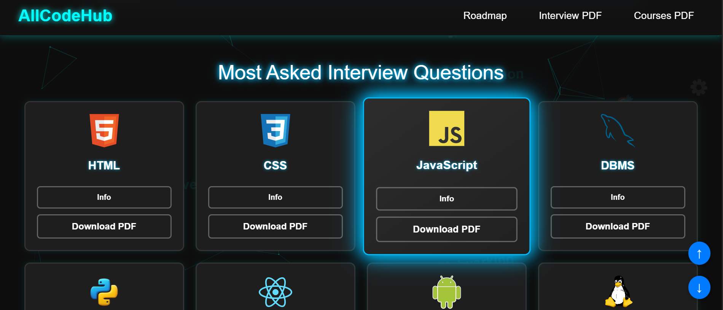
Task: Click the HTML5 logo icon
Action: (104, 130)
